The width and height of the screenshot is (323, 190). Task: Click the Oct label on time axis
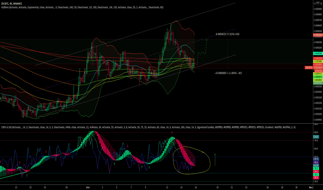pos(88,187)
